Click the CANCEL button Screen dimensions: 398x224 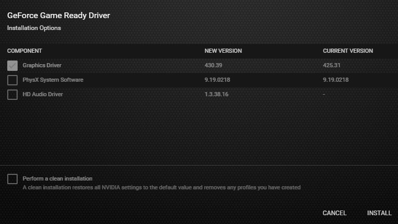click(x=335, y=213)
